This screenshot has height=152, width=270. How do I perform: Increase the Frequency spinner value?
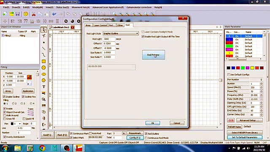click(261, 94)
